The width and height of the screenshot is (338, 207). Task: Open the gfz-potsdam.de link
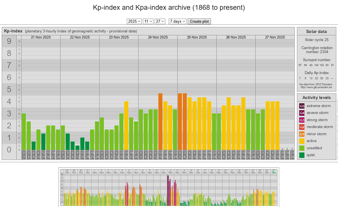[x=316, y=87]
